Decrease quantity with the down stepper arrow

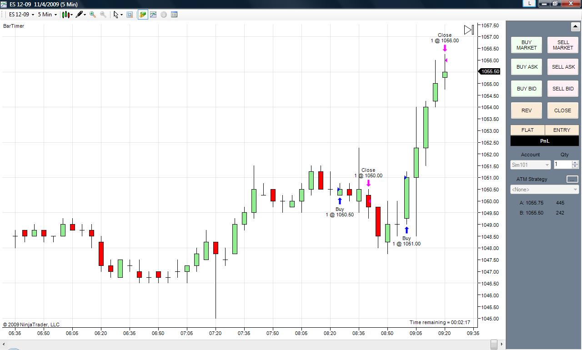coord(575,167)
